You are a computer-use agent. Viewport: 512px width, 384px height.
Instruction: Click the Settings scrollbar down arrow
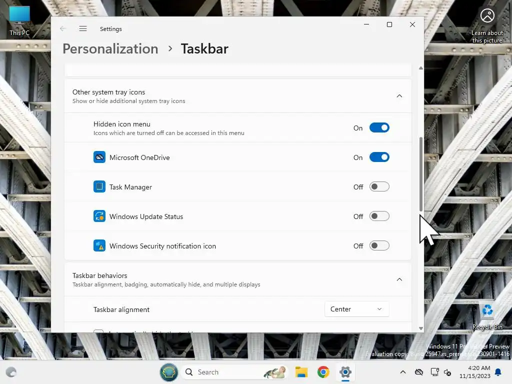click(x=421, y=328)
